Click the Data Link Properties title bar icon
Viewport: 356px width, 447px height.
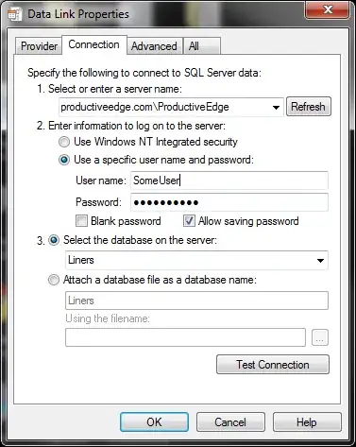14,14
